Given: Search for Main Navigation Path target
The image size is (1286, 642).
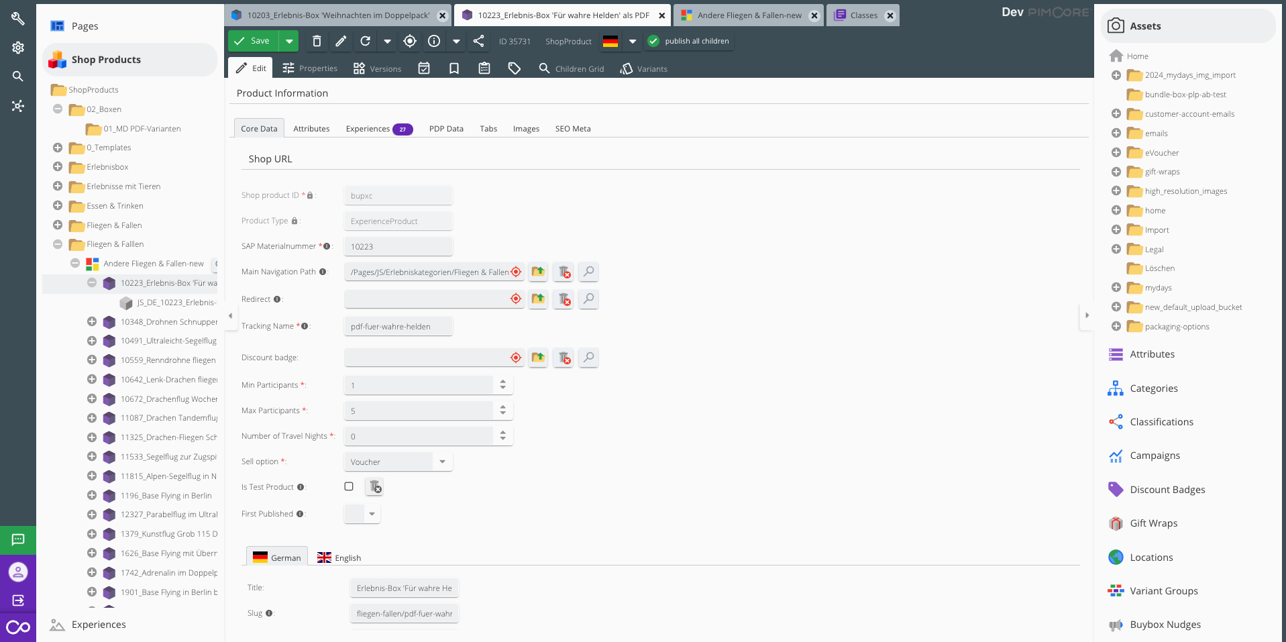Looking at the screenshot, I should pyautogui.click(x=588, y=272).
